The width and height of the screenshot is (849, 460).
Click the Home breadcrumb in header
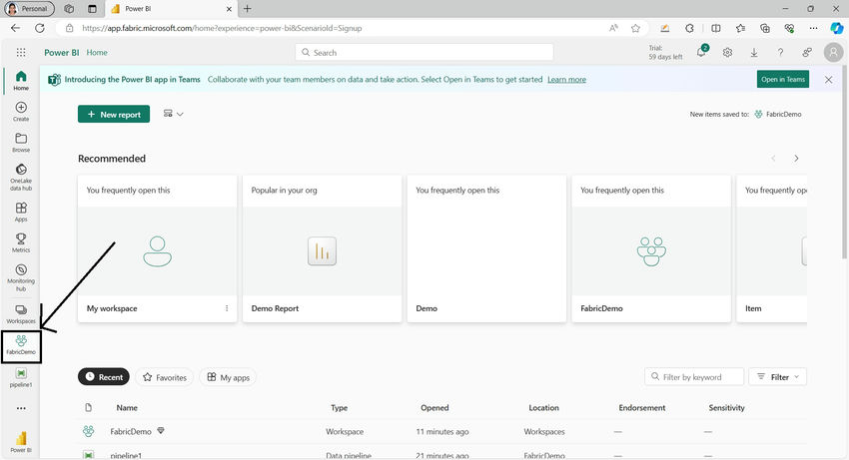pyautogui.click(x=97, y=53)
